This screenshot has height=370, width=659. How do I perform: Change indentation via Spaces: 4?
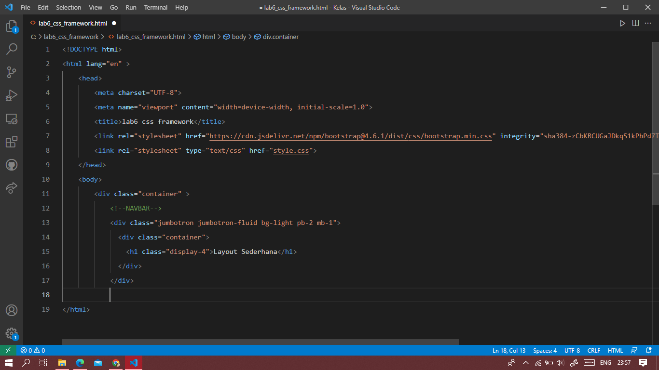pos(545,350)
